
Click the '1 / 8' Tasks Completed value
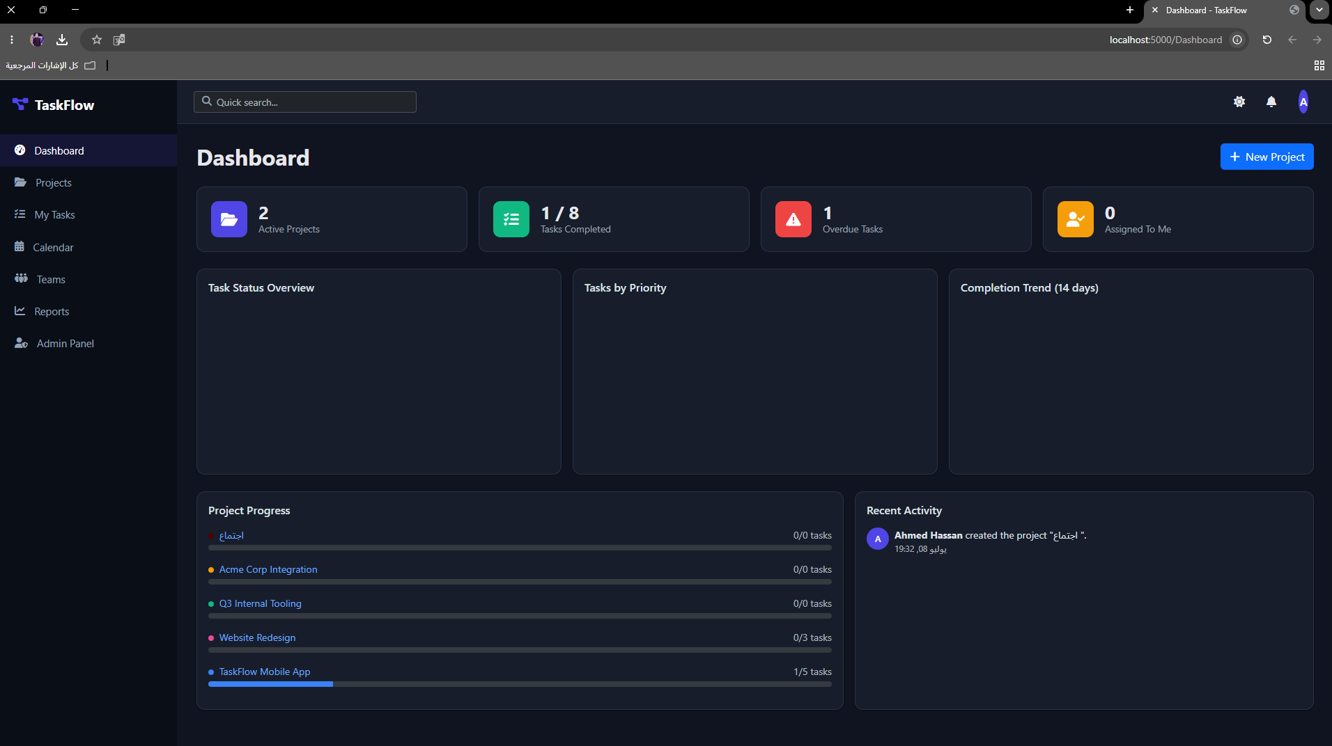click(x=560, y=213)
